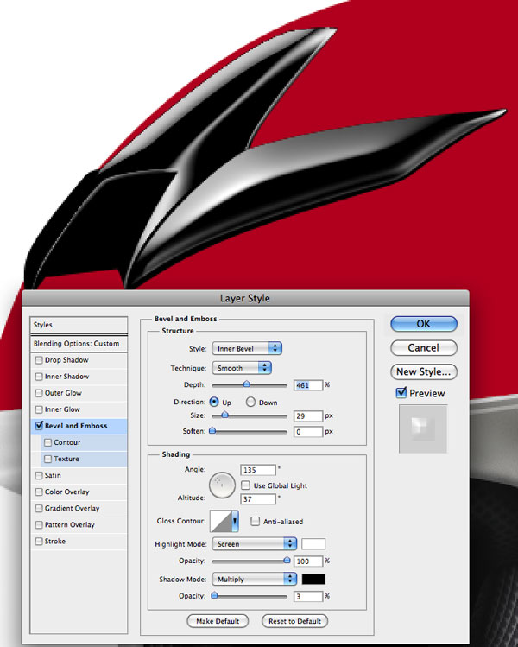The width and height of the screenshot is (518, 647).
Task: Open the Technique dropdown showing Smooth
Action: pos(241,368)
